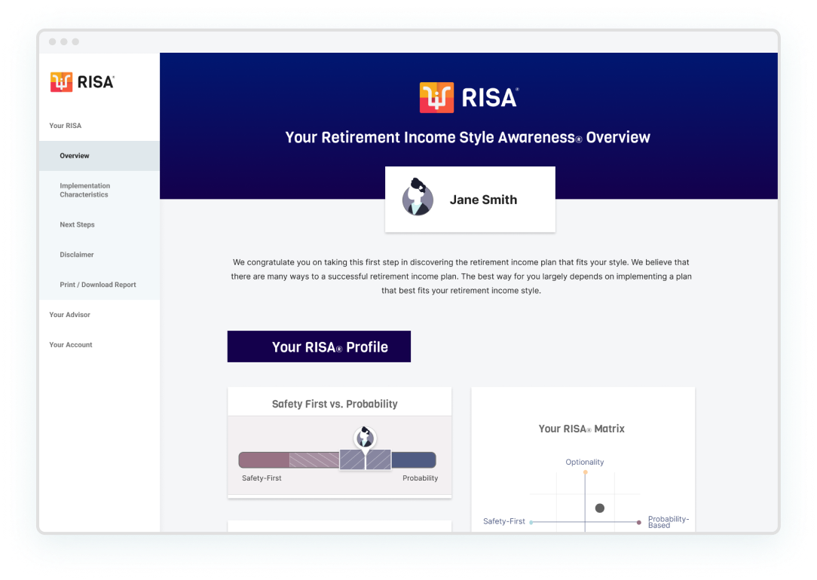The image size is (817, 580).
Task: Click the mauve Safety-First end of the bar
Action: pyautogui.click(x=264, y=460)
